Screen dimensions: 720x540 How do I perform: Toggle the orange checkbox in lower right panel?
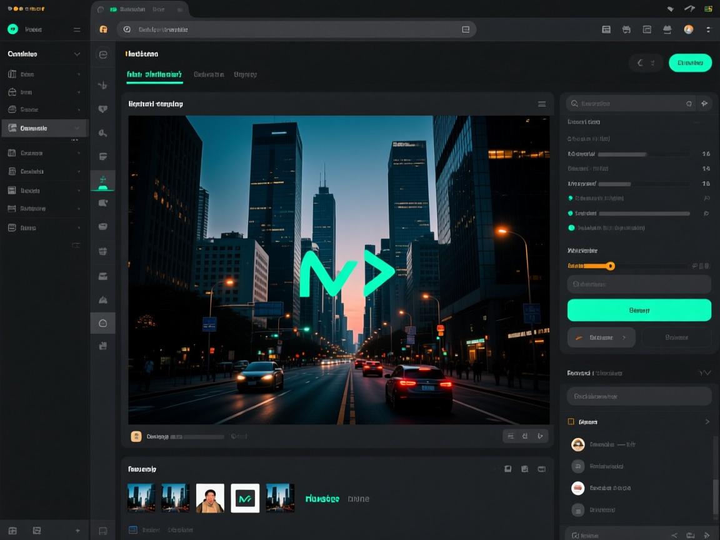point(571,422)
